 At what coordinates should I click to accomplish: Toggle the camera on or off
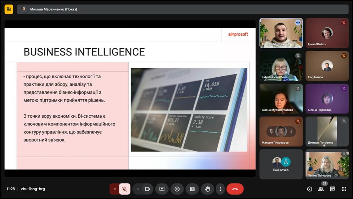tap(147, 189)
